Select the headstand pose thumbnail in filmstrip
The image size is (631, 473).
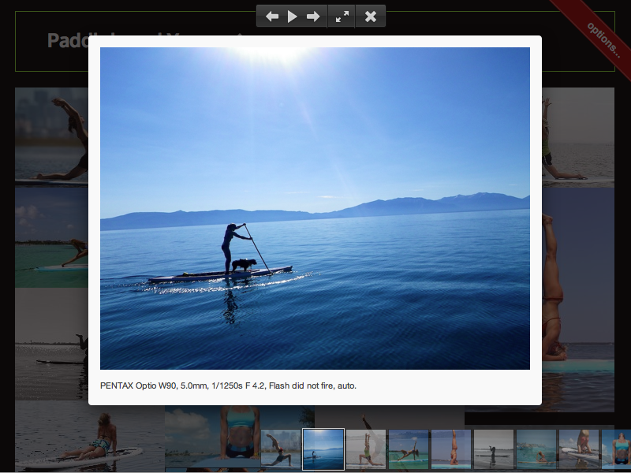[x=451, y=449]
